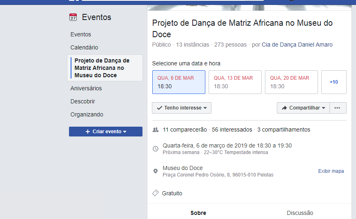Screen dimensions: 356x219
Task: Show the +10 more dates
Action: [x=334, y=82]
